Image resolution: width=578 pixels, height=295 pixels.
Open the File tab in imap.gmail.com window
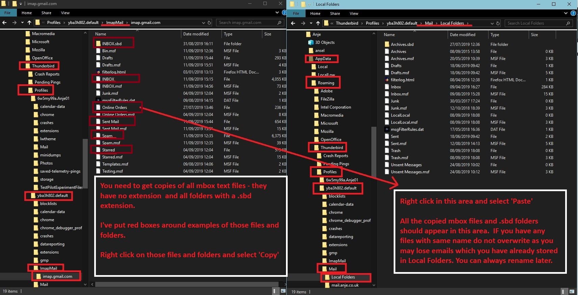[x=7, y=13]
